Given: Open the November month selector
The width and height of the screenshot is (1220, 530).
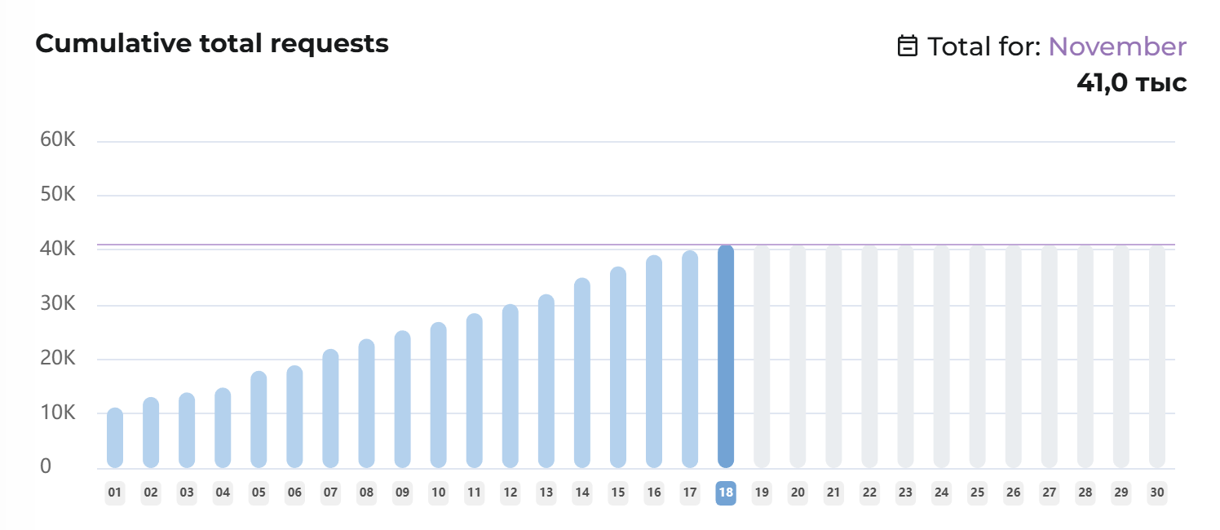Looking at the screenshot, I should tap(1116, 46).
